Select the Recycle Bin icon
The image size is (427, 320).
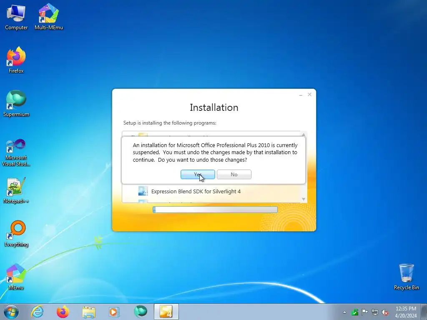tap(406, 277)
